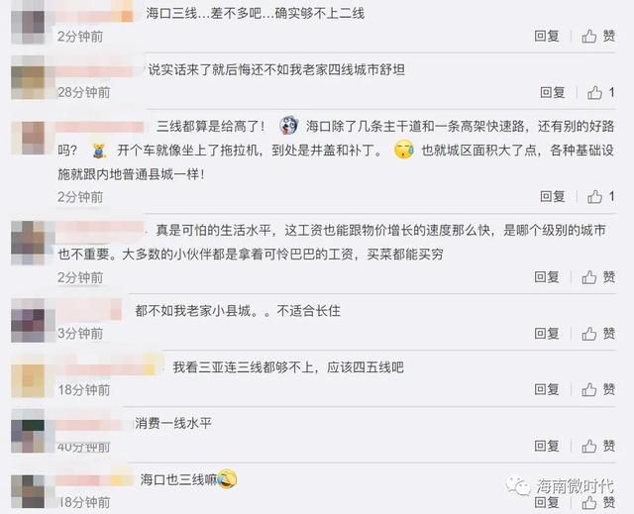Like the 说实话来了就后悔 comment

point(600,92)
